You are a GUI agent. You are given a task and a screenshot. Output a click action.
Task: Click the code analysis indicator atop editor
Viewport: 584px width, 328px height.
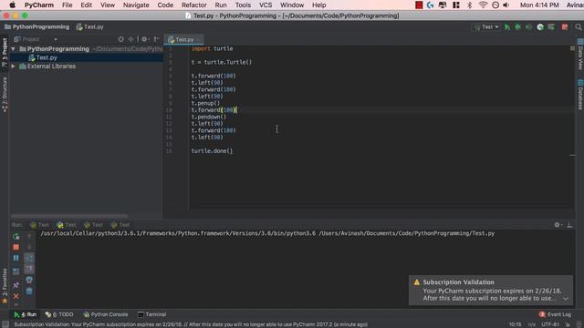click(572, 48)
